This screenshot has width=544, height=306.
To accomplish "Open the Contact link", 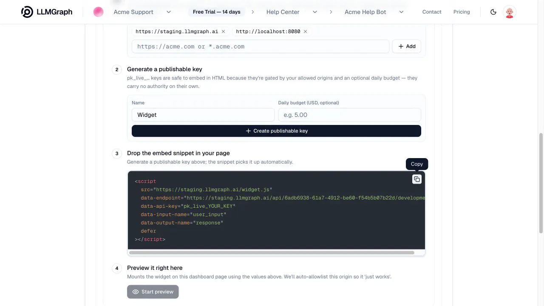I will (432, 12).
